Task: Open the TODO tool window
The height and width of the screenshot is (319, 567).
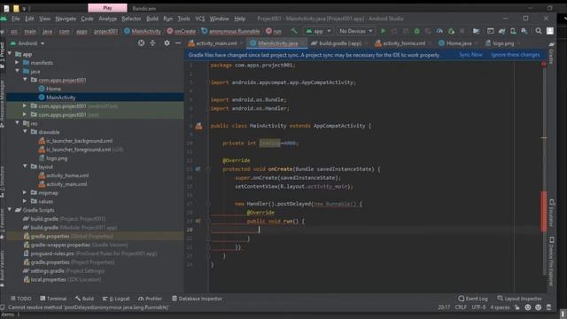Action: pyautogui.click(x=21, y=299)
